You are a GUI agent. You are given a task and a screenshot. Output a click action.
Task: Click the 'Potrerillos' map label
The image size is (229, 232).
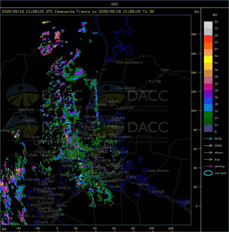46,152
